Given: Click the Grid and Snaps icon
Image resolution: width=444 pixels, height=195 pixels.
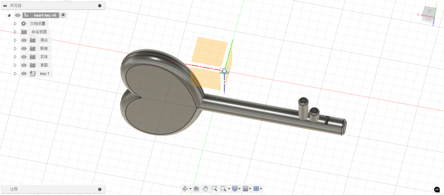Looking at the screenshot, I should pyautogui.click(x=245, y=188).
